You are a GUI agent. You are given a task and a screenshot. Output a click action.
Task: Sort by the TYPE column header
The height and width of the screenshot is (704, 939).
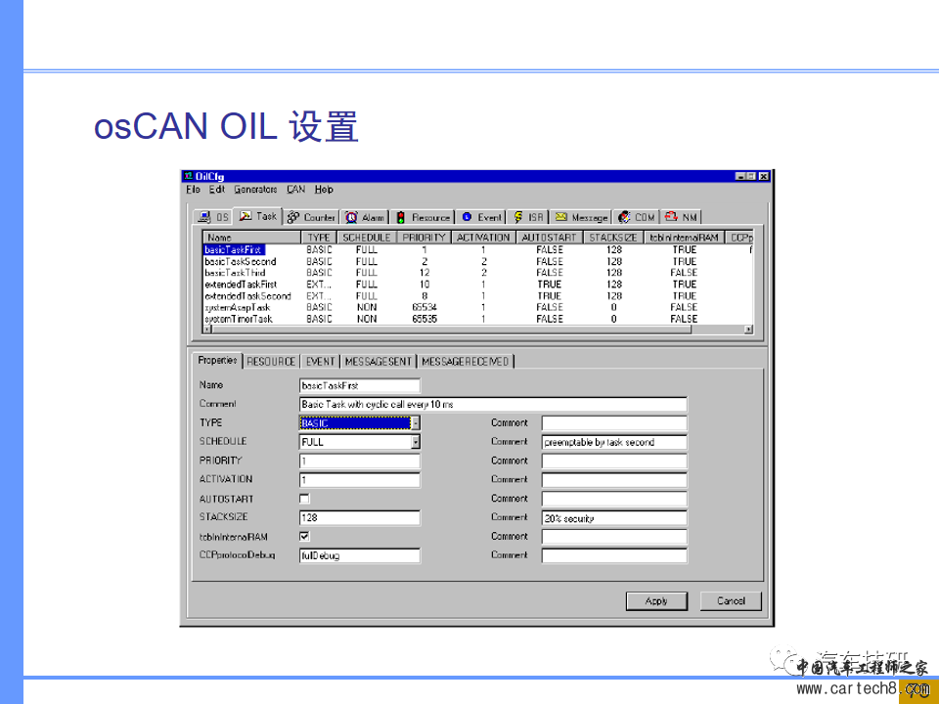click(319, 238)
